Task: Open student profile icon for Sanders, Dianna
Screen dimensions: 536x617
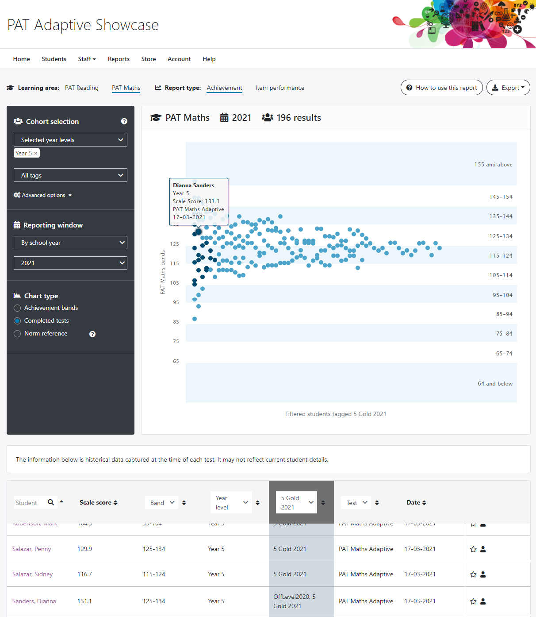Action: point(483,602)
